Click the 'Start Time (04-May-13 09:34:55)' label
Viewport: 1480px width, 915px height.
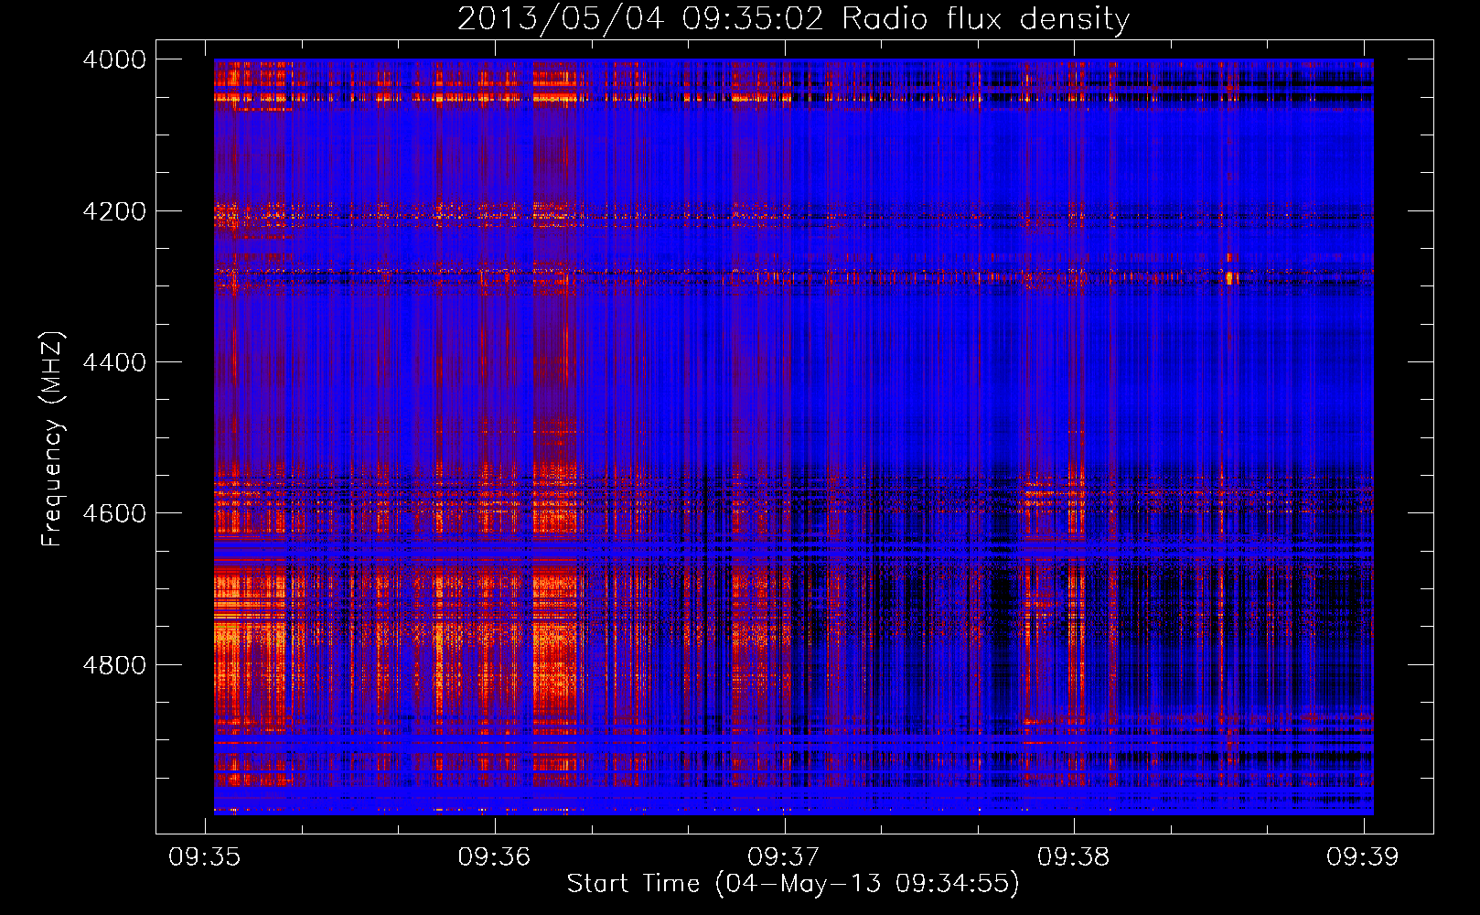point(793,884)
